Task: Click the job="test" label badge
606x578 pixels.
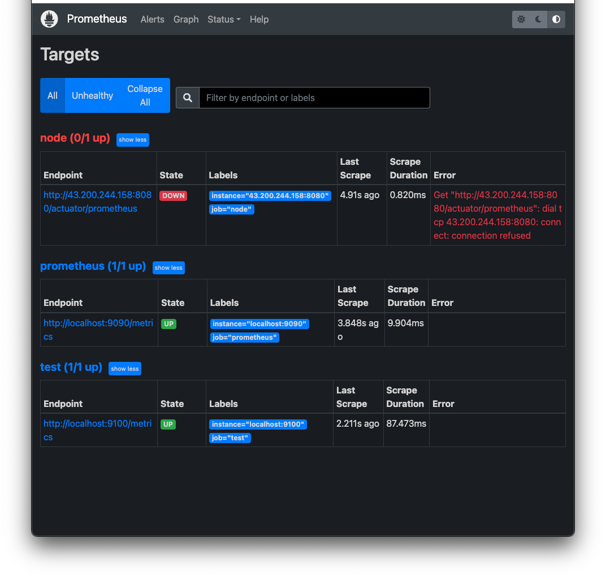Action: click(230, 438)
